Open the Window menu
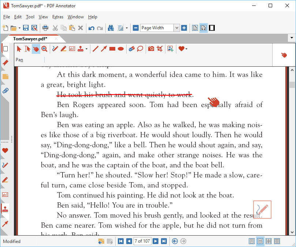Image resolution: width=296 pixels, height=247 pixels. tap(76, 17)
